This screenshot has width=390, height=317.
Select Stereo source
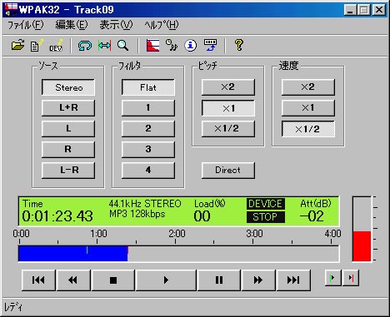click(x=68, y=87)
